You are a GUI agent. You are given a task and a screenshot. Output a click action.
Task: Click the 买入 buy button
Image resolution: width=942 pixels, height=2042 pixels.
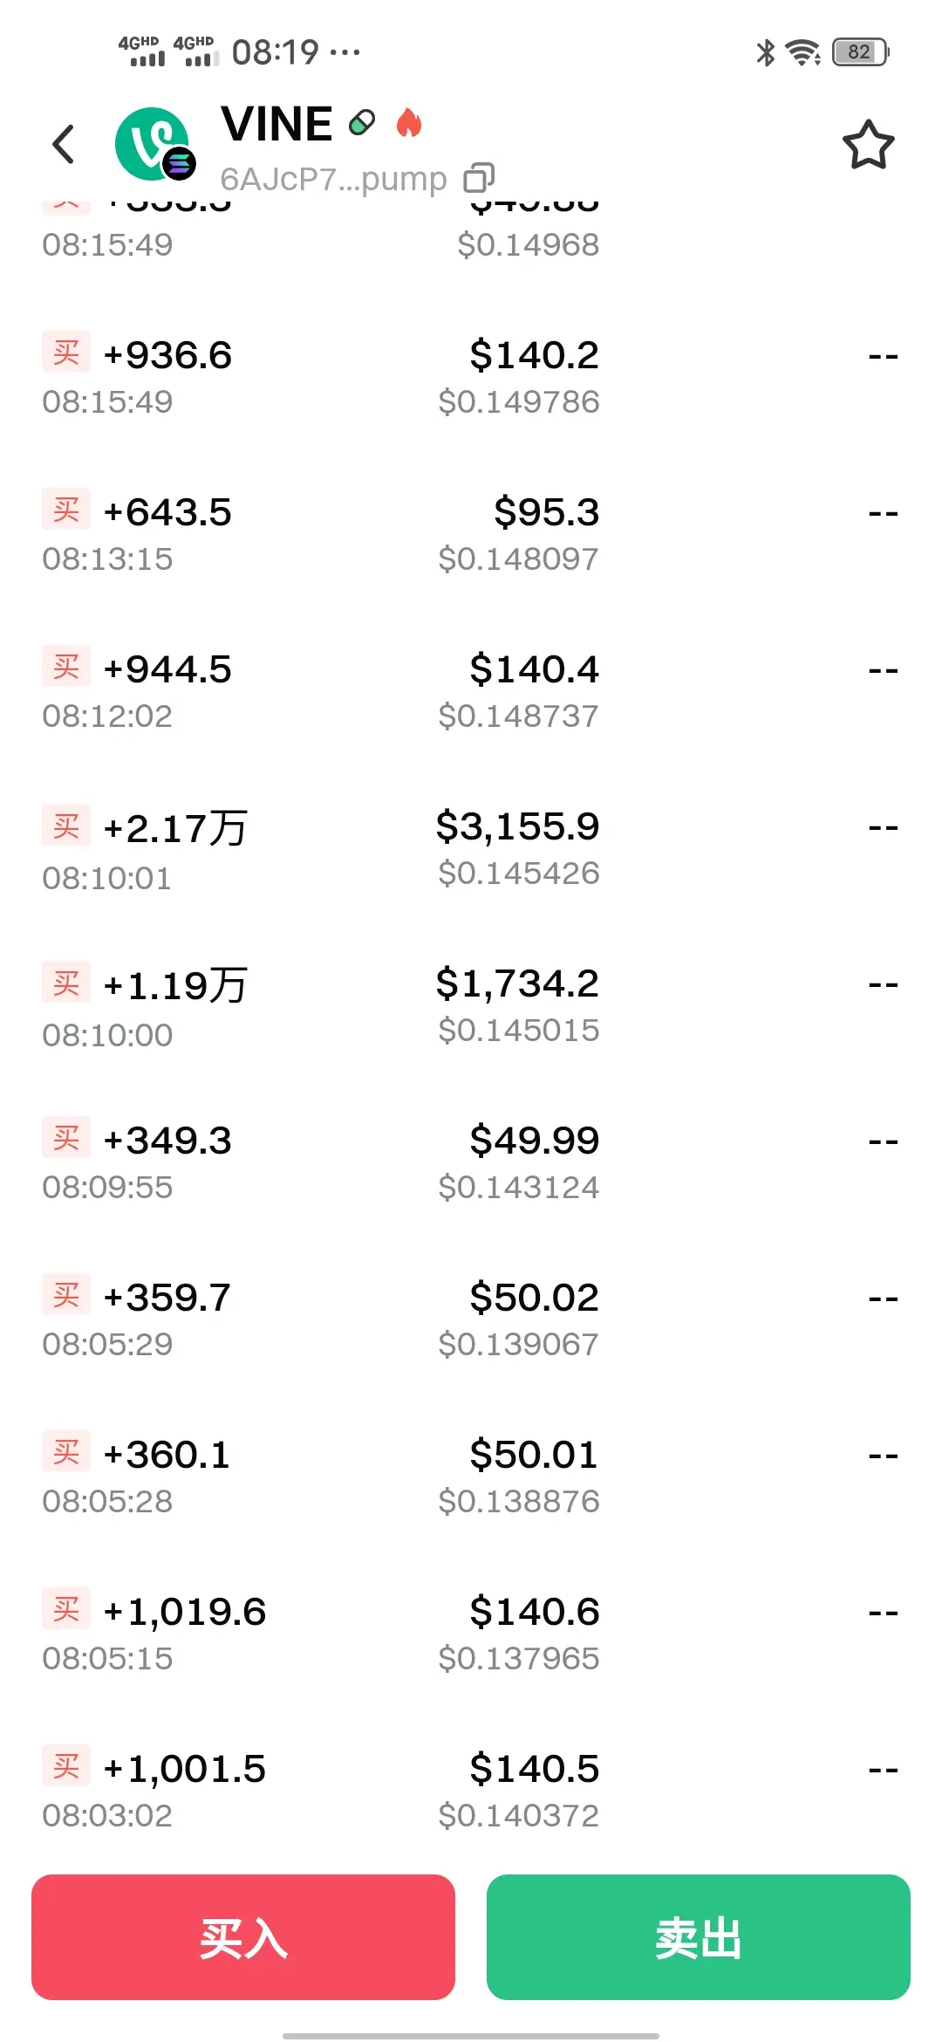pos(243,1937)
